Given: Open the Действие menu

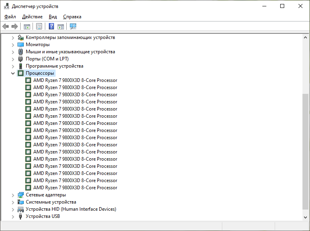Looking at the screenshot, I should [32, 17].
